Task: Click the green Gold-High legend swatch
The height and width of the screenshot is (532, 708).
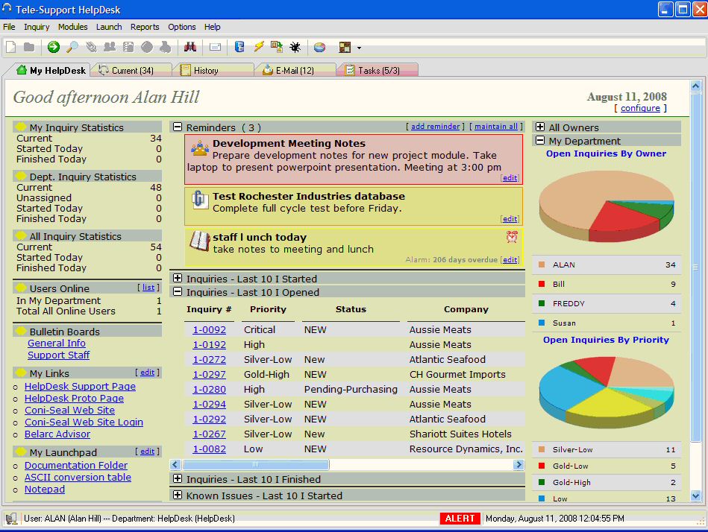Action: (x=542, y=482)
